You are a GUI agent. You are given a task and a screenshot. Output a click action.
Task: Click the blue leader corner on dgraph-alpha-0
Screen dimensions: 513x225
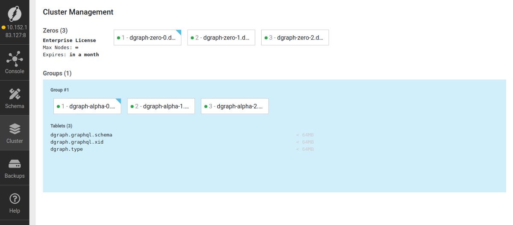(119, 101)
